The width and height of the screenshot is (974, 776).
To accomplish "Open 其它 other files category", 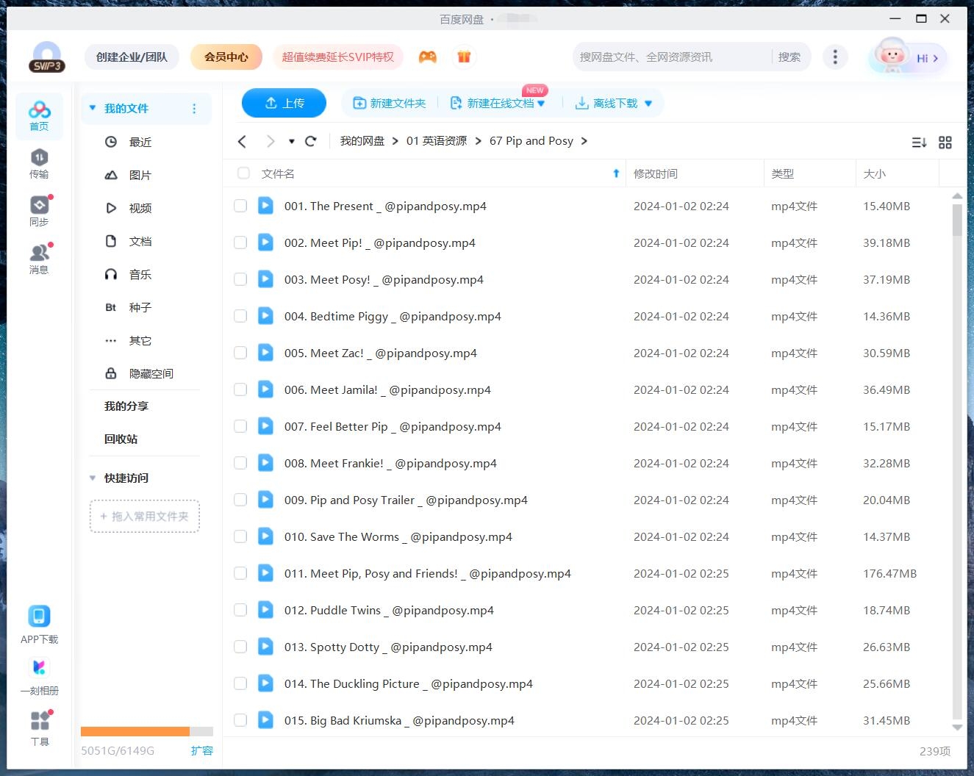I will tap(140, 340).
